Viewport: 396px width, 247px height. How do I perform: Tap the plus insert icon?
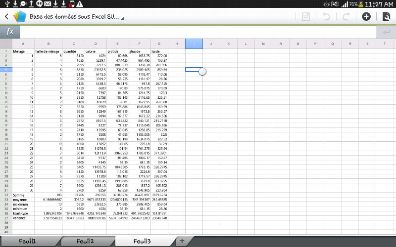(366, 17)
